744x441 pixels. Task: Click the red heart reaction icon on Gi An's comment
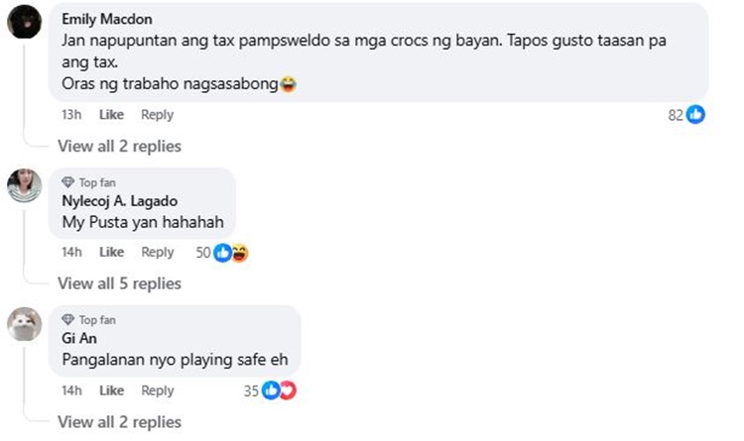point(288,390)
